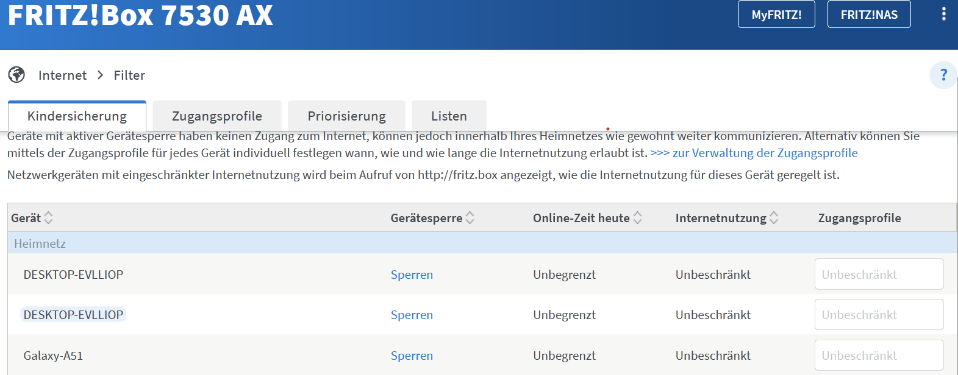Select the Kindersicherung tab
The width and height of the screenshot is (958, 375).
coord(77,116)
